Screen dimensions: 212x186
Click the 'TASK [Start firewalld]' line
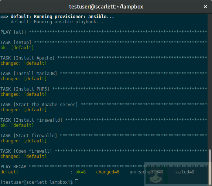[104, 136]
